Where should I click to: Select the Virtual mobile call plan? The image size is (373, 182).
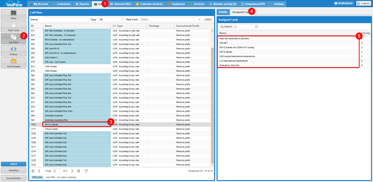click(119, 129)
